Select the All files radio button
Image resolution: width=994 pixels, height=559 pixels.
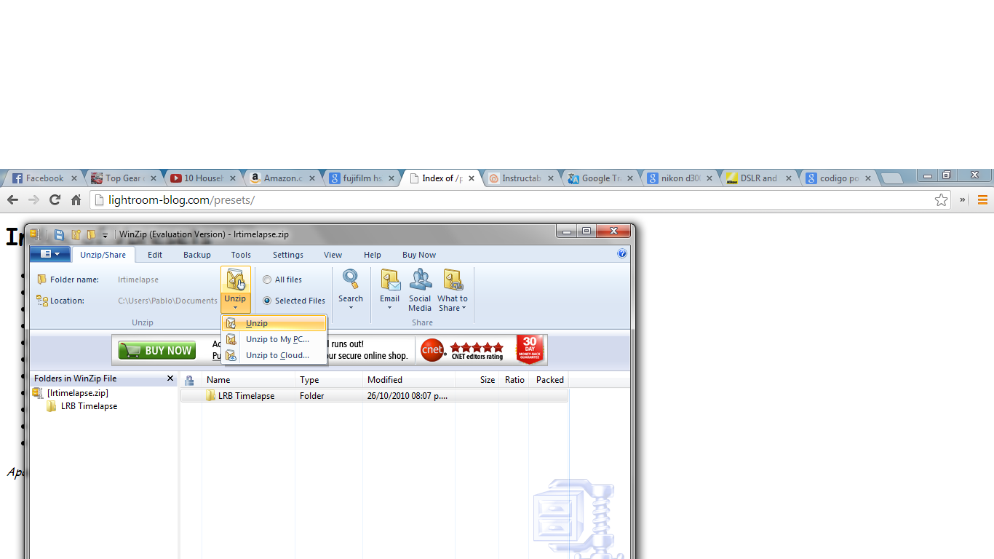click(x=267, y=279)
